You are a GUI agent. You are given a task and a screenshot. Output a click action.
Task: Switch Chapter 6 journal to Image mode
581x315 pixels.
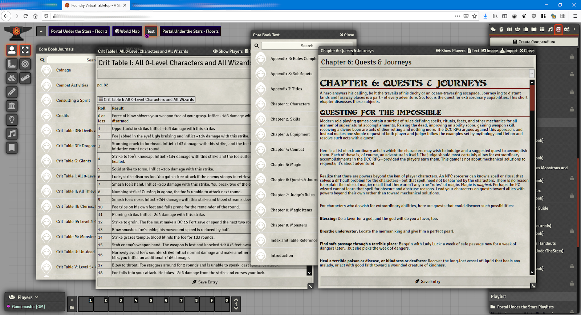point(489,51)
